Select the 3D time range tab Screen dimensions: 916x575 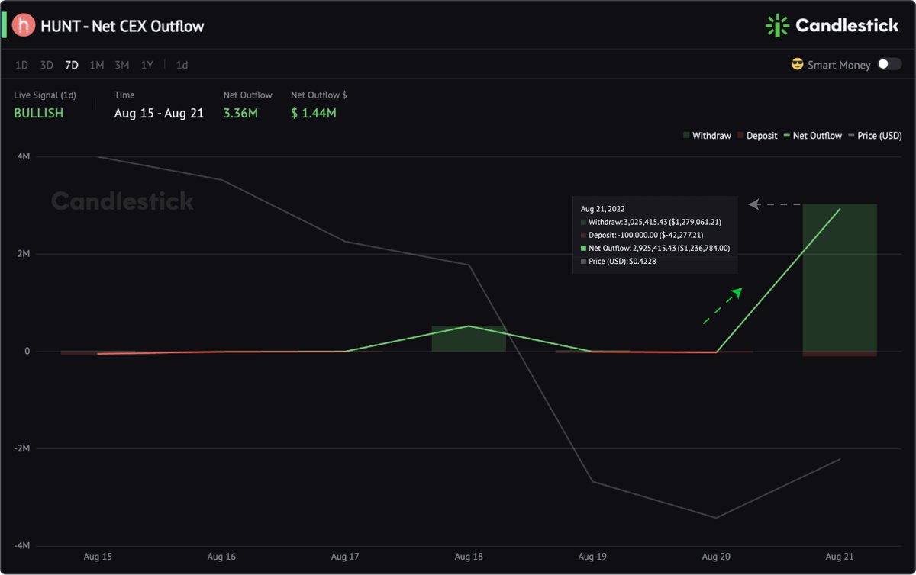tap(47, 65)
